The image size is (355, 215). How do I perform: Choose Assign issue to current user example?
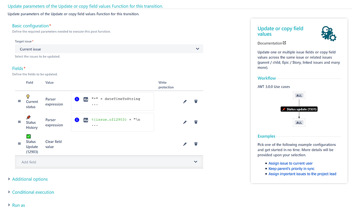290,163
